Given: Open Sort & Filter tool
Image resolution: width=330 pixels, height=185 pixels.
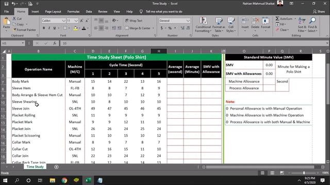Looking at the screenshot, I should [x=302, y=25].
